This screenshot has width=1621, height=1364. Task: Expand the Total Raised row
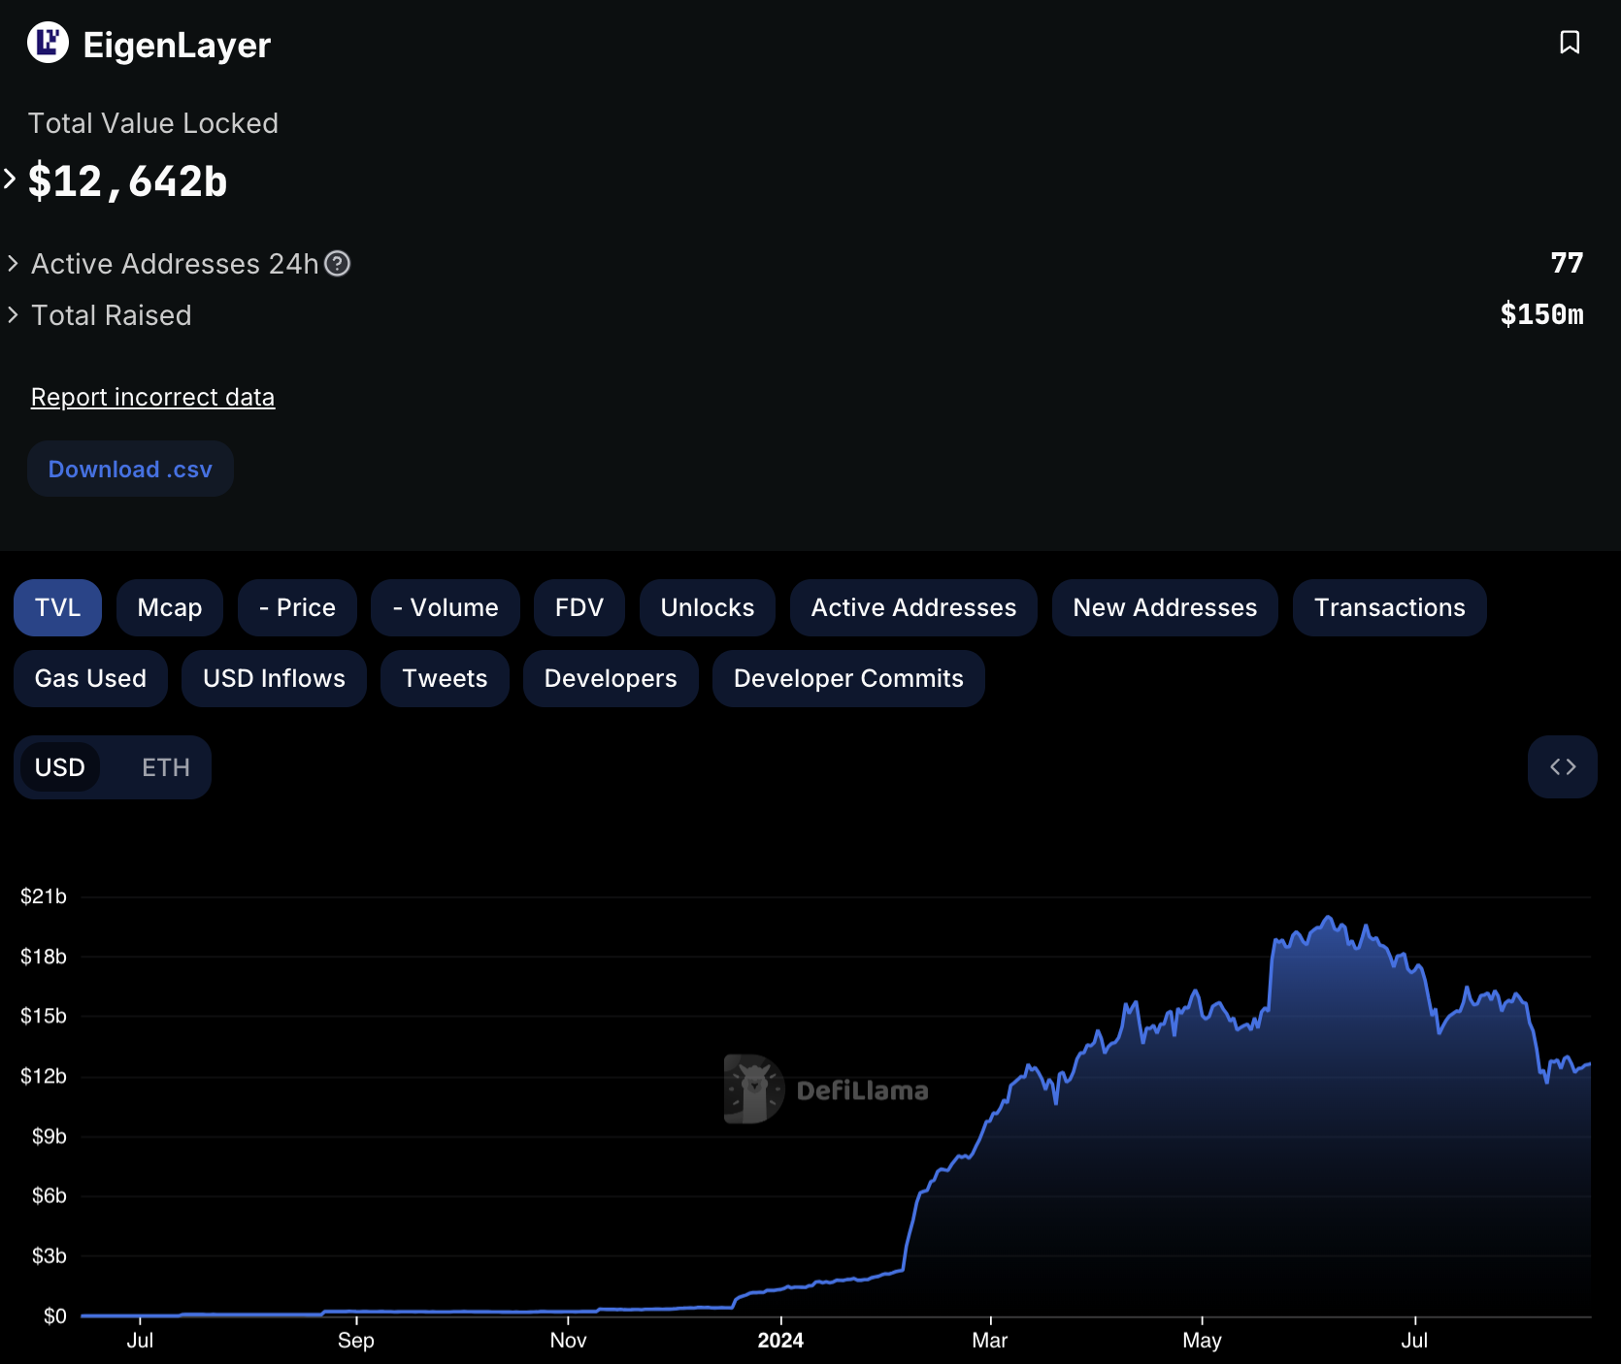13,315
